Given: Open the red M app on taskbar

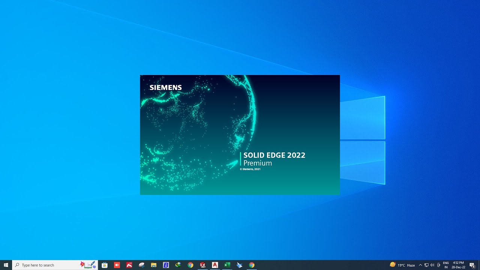Looking at the screenshot, I should [x=129, y=265].
